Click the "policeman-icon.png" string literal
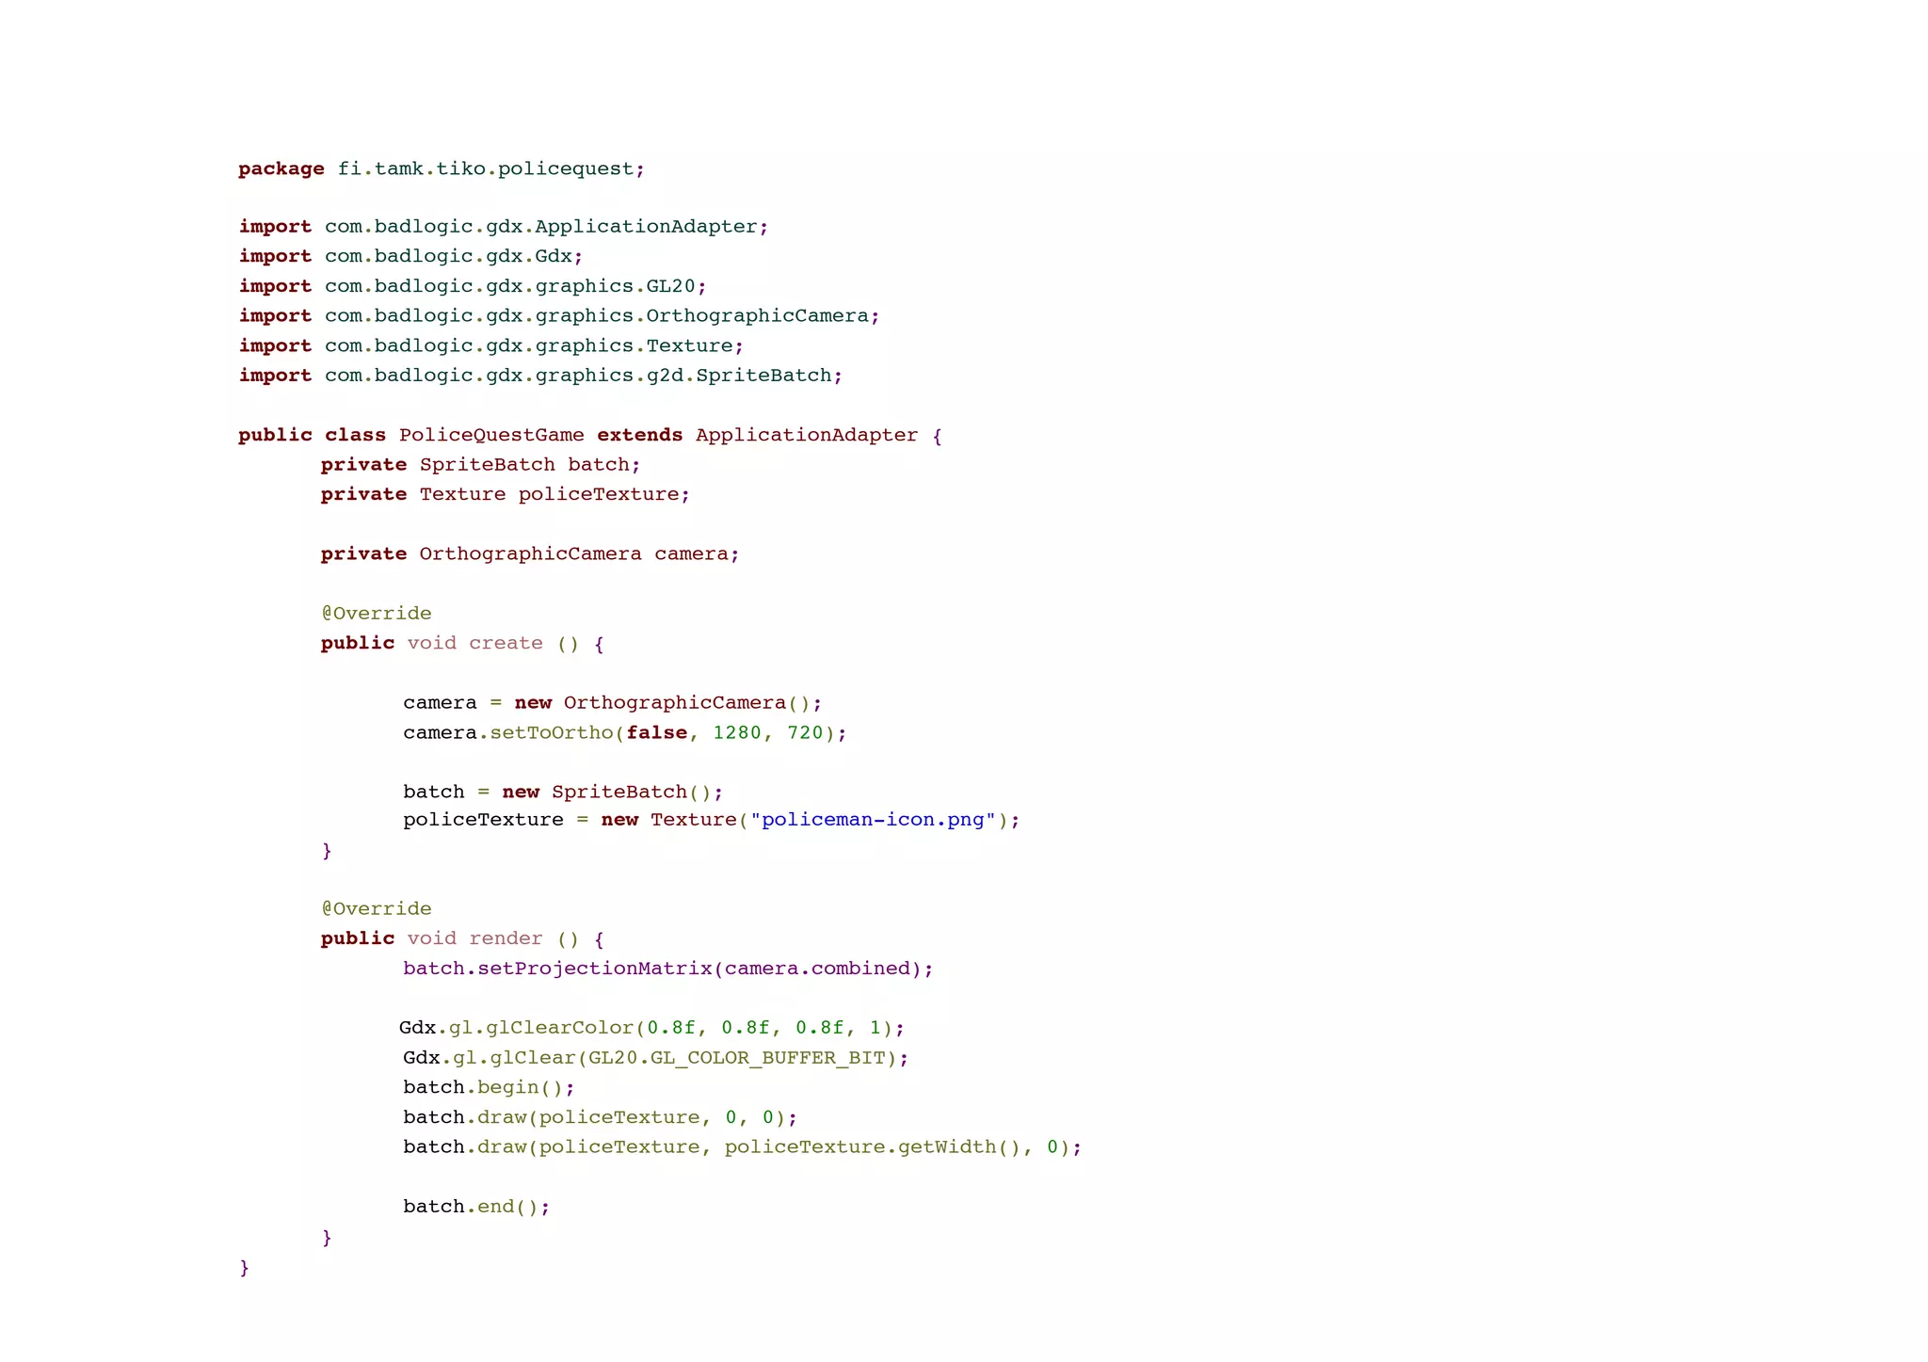The image size is (1928, 1362). pos(874,819)
